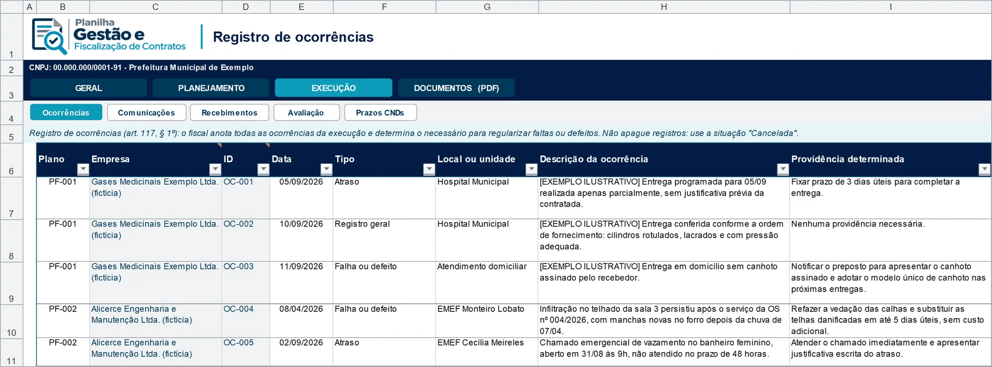
Task: Click the CNPJ Prefeitura Municipal de Exemplo line
Action: click(x=142, y=67)
